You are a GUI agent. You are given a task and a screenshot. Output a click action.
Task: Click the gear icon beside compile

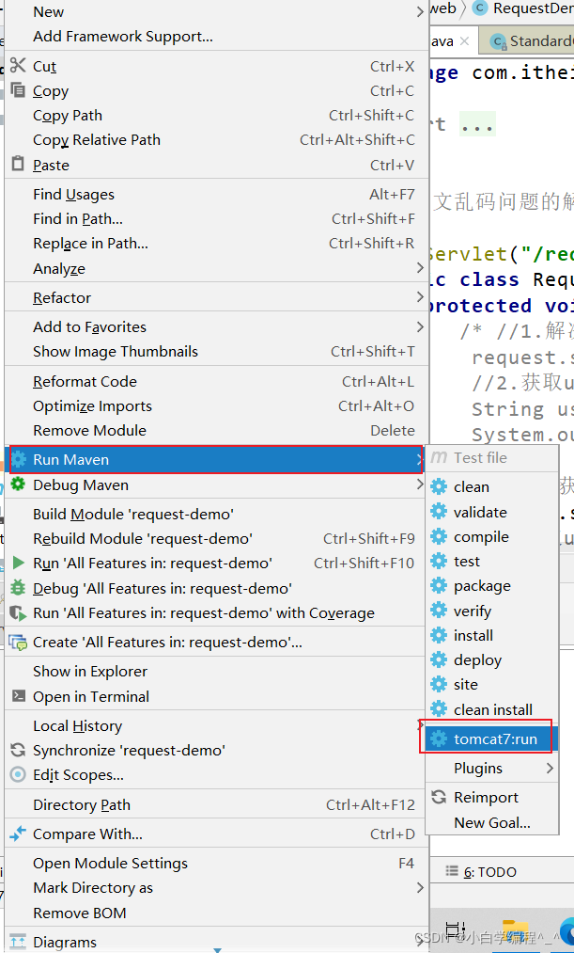pos(439,536)
